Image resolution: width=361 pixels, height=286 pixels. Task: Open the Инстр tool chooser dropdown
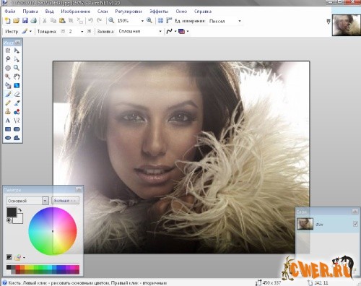(30, 31)
